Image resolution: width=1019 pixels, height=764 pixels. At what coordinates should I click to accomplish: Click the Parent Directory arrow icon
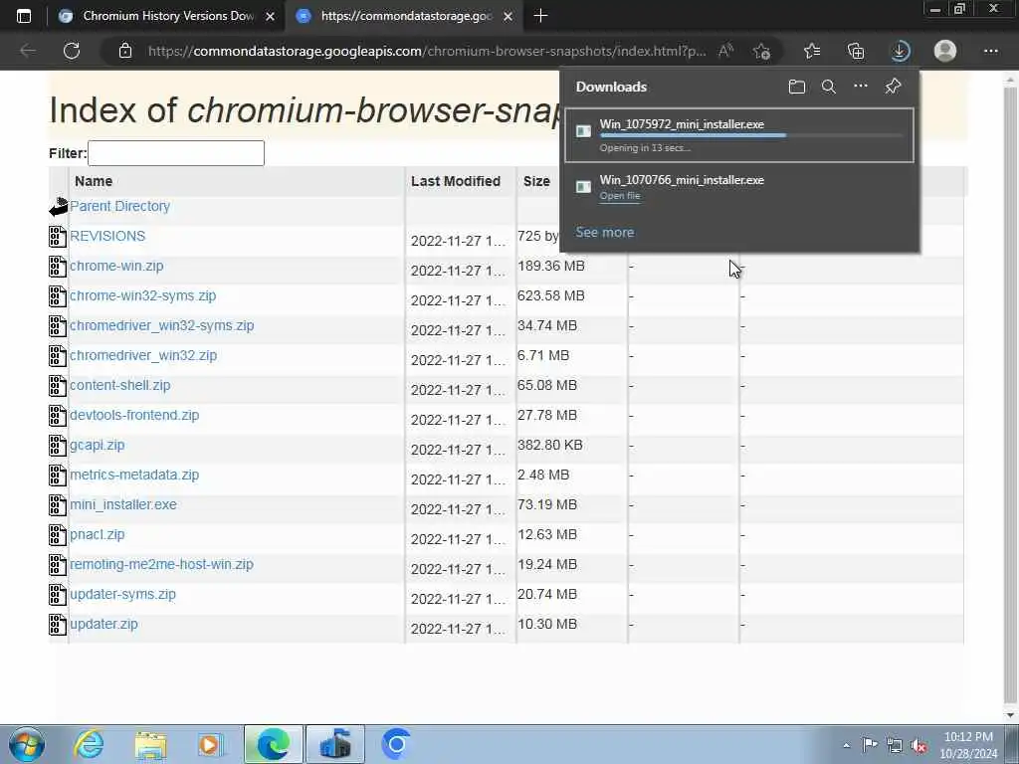pos(59,207)
